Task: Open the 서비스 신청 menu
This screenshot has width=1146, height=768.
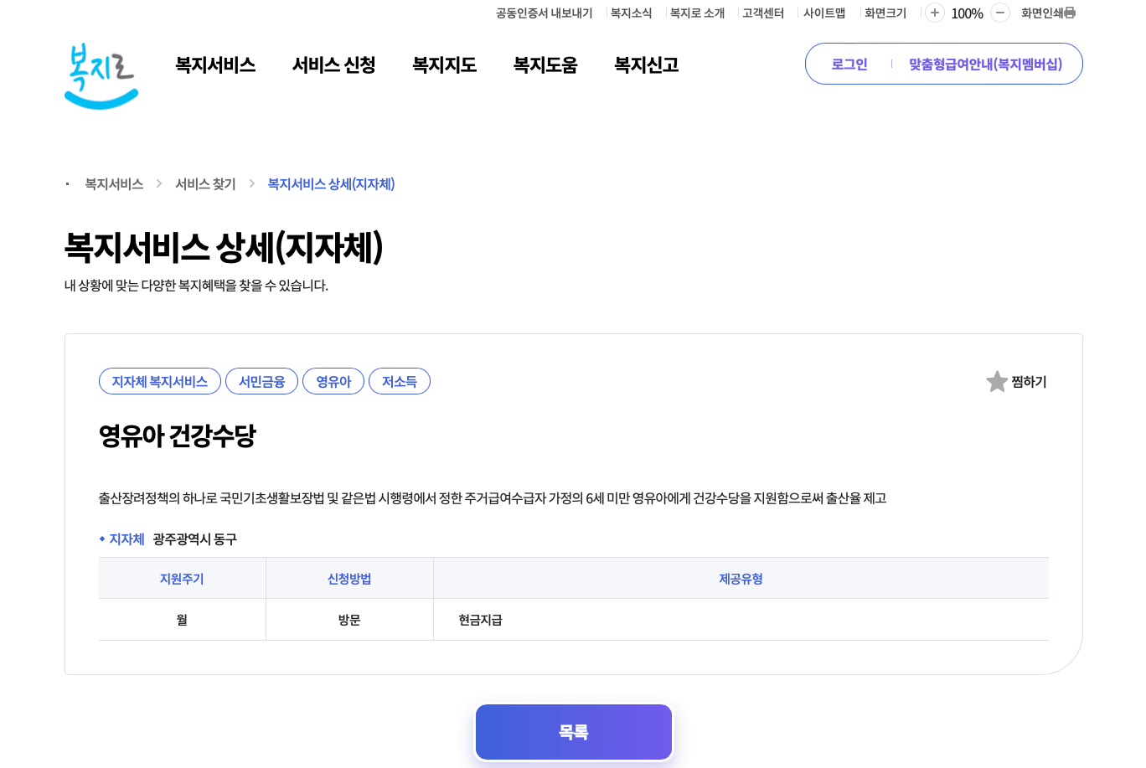Action: (333, 64)
